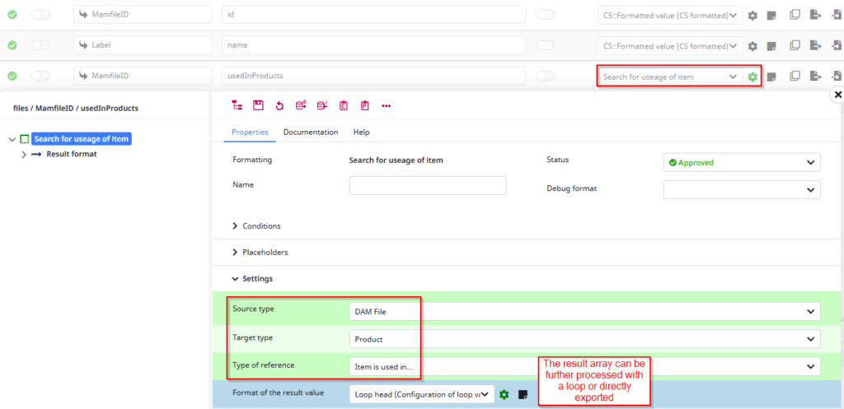Click green status check on the id row

(x=12, y=15)
